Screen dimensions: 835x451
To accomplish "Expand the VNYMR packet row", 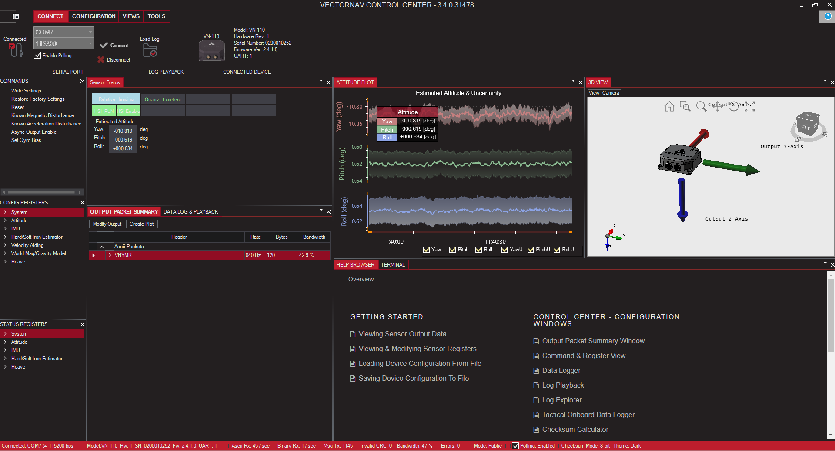I will [x=110, y=255].
